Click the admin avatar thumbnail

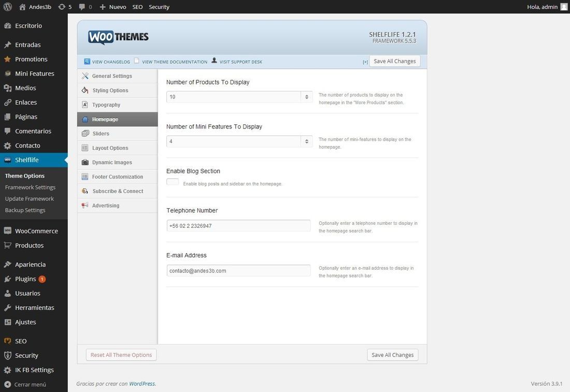tap(564, 7)
